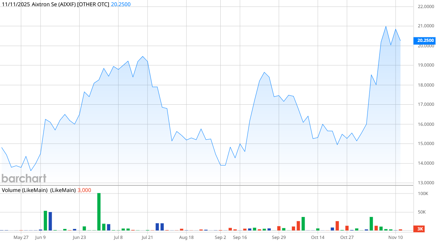The height and width of the screenshot is (242, 436).
Task: Click the Sep 29 date label
Action: click(x=279, y=237)
